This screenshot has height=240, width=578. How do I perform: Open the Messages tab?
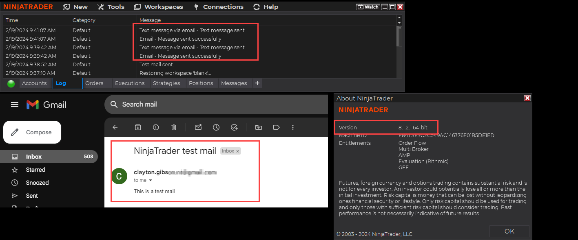tap(234, 83)
